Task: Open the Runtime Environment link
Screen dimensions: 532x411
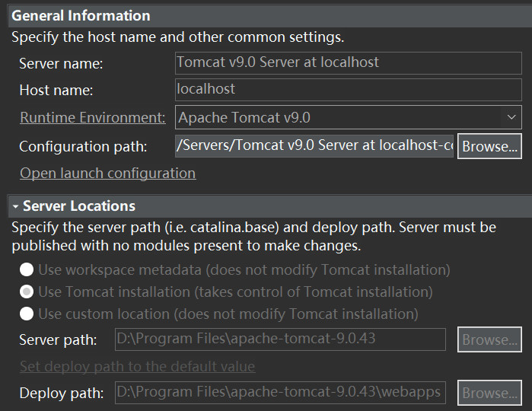Action: [x=92, y=117]
